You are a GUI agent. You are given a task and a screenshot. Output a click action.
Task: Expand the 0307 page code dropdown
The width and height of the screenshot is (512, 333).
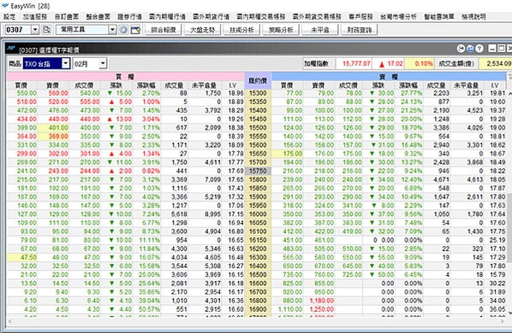(35, 30)
